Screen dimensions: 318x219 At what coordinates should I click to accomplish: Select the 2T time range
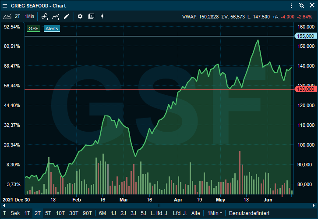[x=38, y=213]
